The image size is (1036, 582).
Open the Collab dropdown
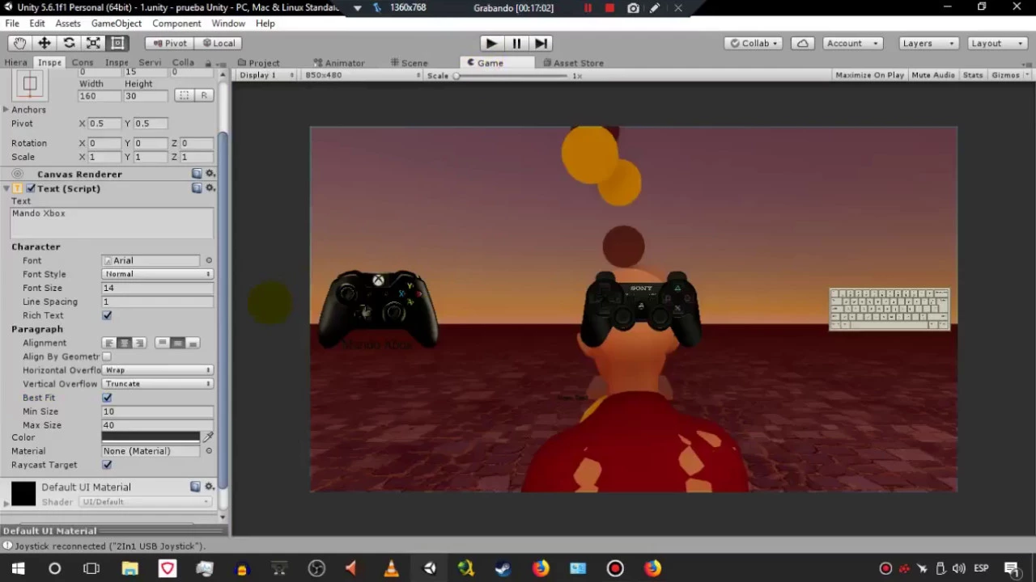754,44
